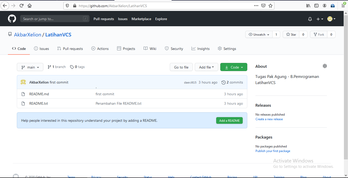Switch to the Wiki tab

pos(150,49)
